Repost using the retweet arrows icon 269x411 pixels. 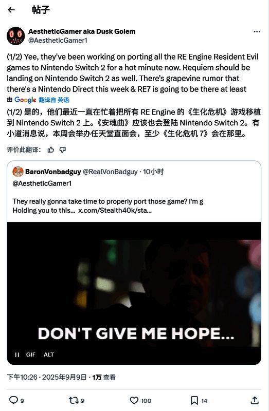[74, 400]
